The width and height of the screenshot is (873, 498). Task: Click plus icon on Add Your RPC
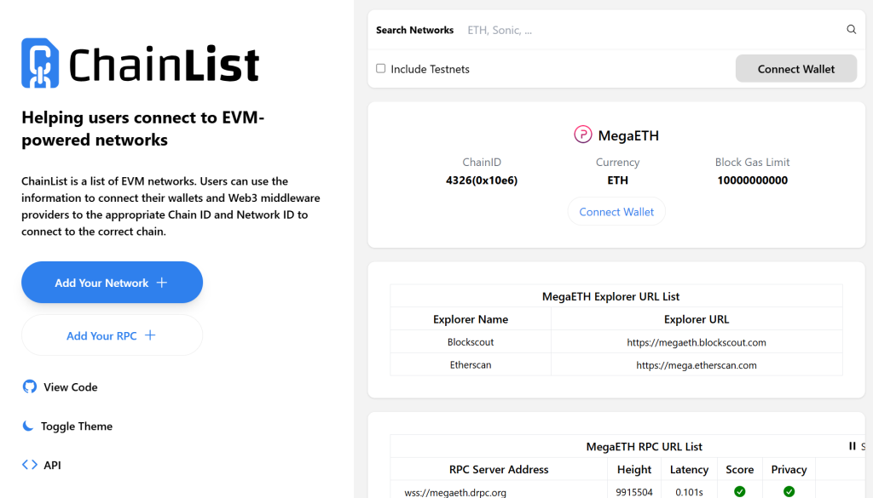(150, 335)
